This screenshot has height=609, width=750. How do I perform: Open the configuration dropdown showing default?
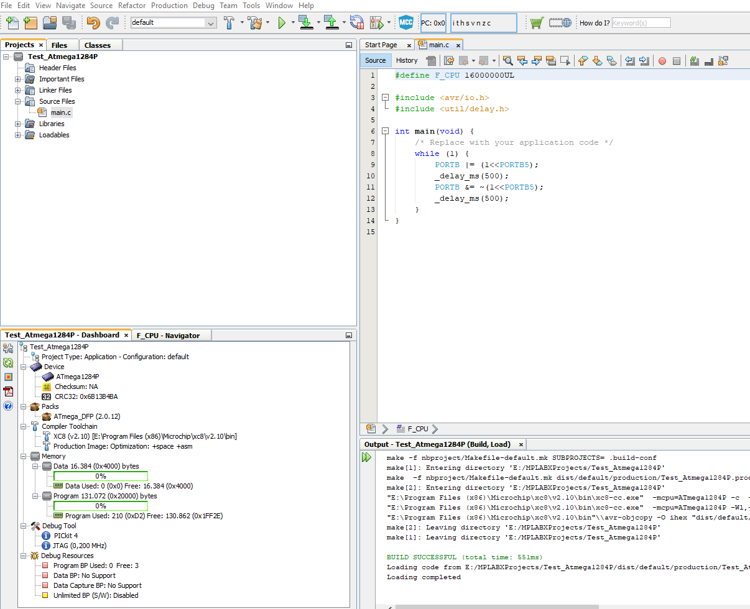tap(173, 22)
